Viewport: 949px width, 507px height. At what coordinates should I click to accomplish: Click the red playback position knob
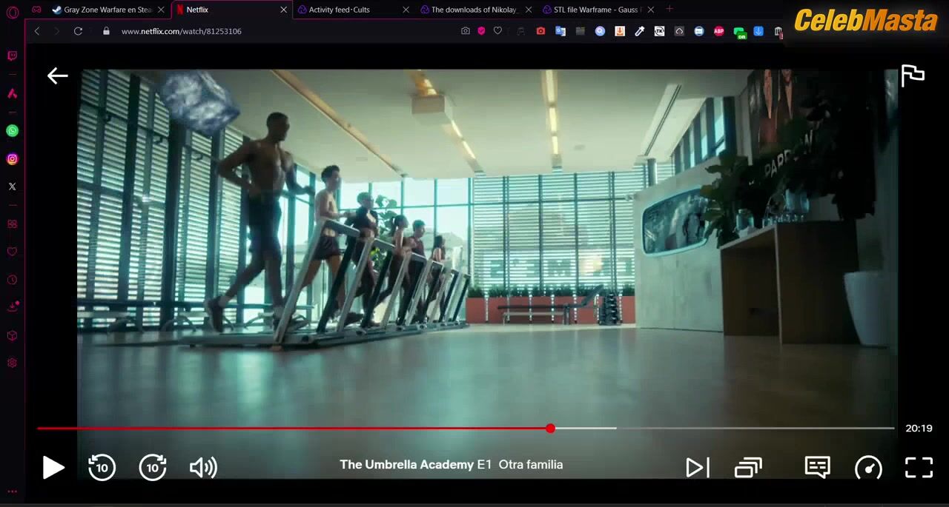(x=550, y=429)
